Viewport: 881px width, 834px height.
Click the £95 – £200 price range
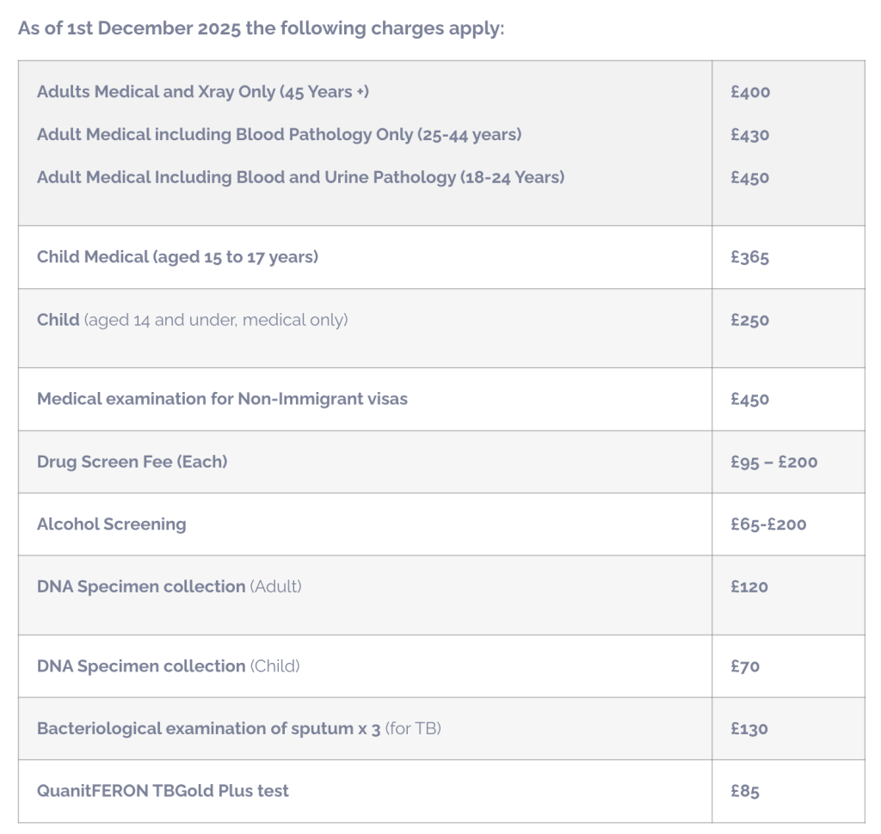[774, 462]
